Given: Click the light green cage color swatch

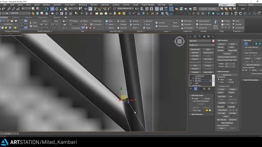Looking at the screenshot, I should 210,110.
